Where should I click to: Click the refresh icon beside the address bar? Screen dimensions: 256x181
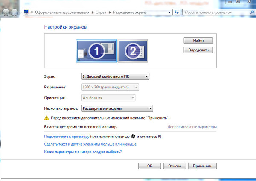click(176, 13)
